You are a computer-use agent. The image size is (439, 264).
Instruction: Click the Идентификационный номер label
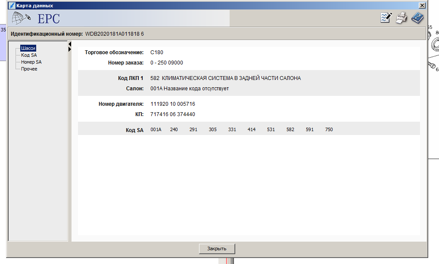coord(47,34)
